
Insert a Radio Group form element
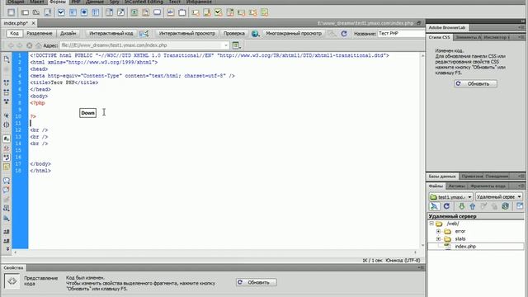[x=96, y=12]
